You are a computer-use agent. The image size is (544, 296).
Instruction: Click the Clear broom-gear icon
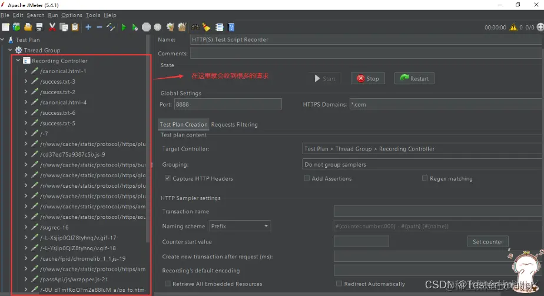click(x=170, y=27)
